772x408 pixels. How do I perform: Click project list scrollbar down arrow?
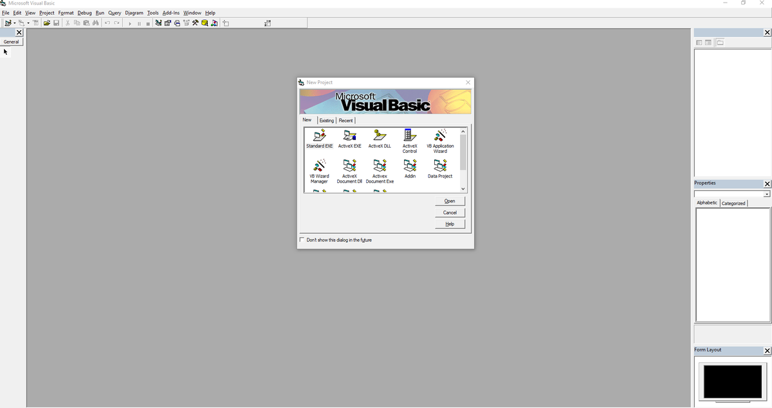[463, 188]
